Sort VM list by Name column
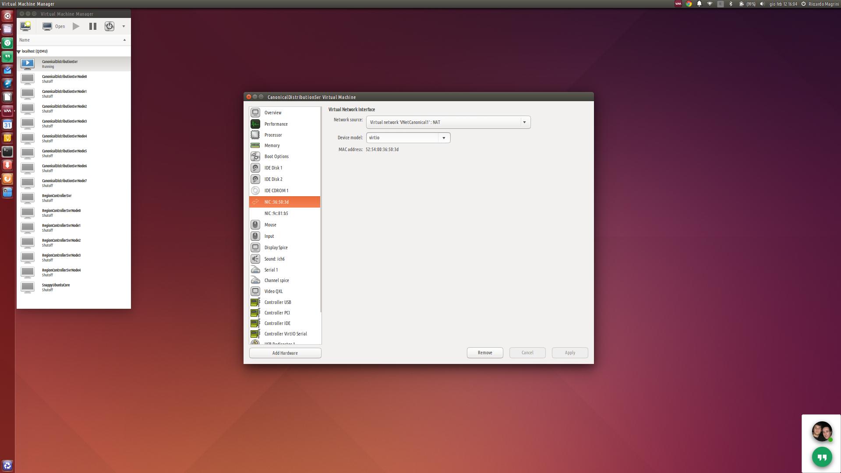841x473 pixels. [x=74, y=40]
